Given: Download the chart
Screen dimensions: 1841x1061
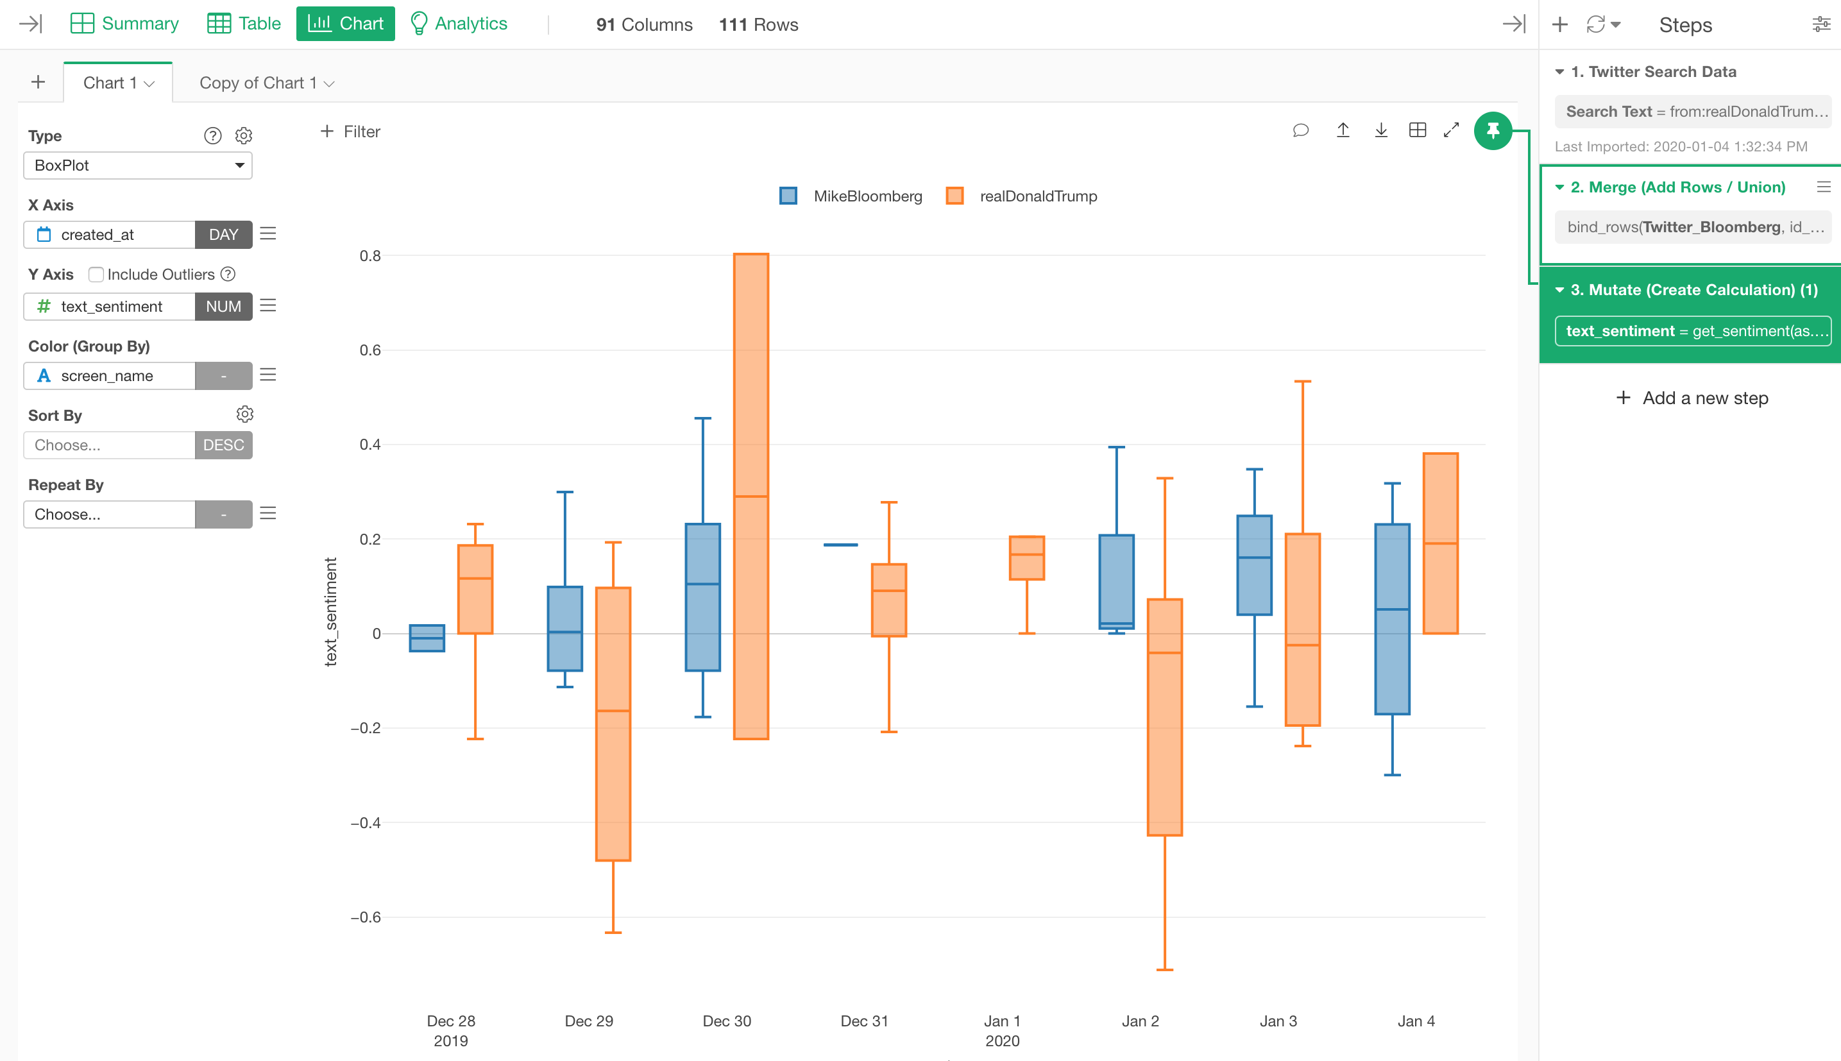Looking at the screenshot, I should coord(1380,130).
